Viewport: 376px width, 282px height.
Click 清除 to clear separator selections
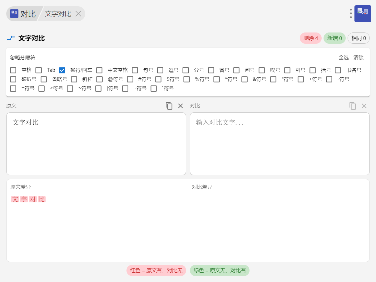359,57
